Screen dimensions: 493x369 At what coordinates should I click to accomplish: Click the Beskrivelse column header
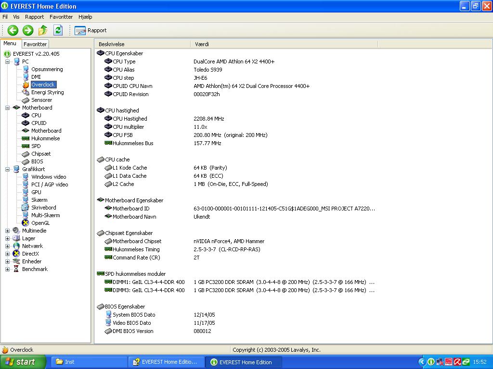pos(143,44)
